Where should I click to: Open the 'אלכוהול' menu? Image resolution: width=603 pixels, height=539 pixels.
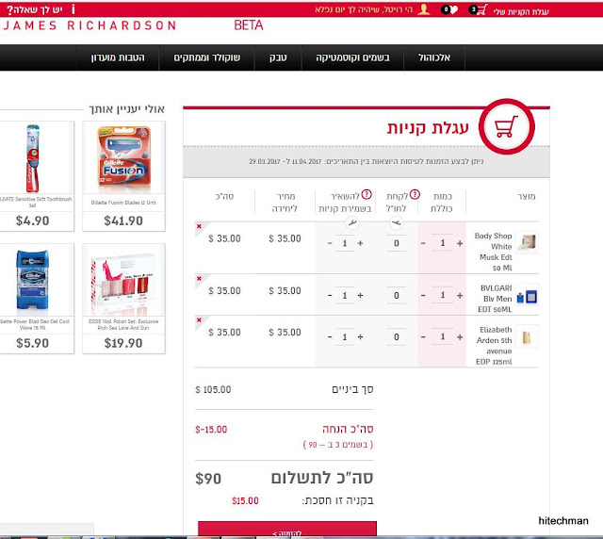click(x=434, y=57)
